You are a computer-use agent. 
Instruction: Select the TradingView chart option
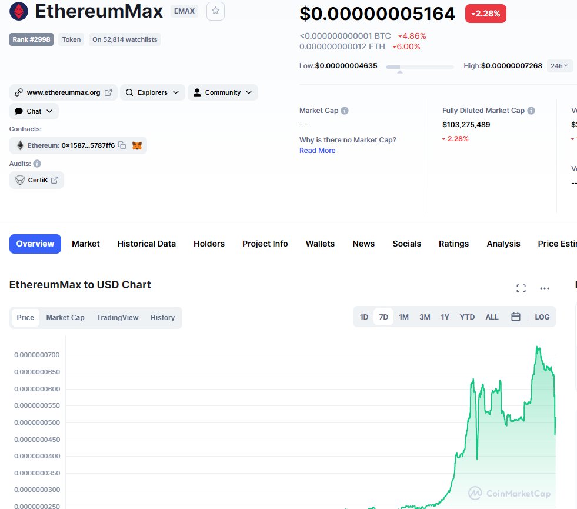coord(118,317)
